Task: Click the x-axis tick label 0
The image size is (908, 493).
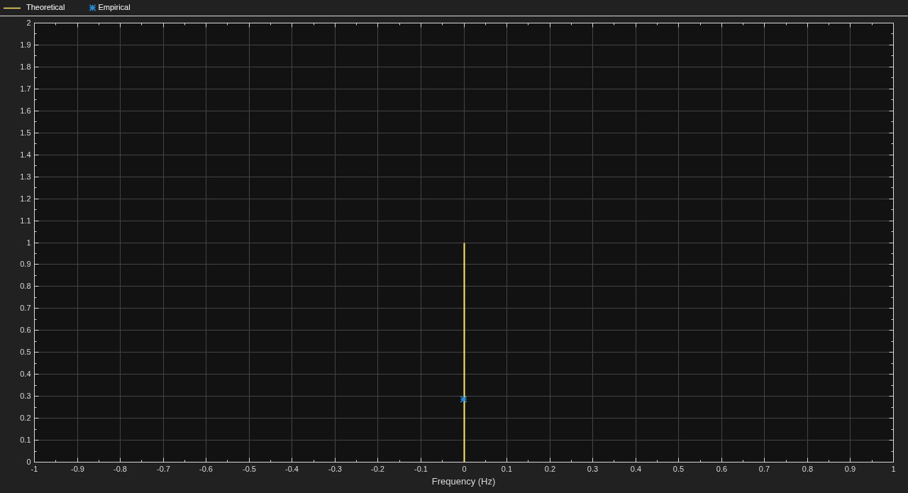Action: click(464, 469)
